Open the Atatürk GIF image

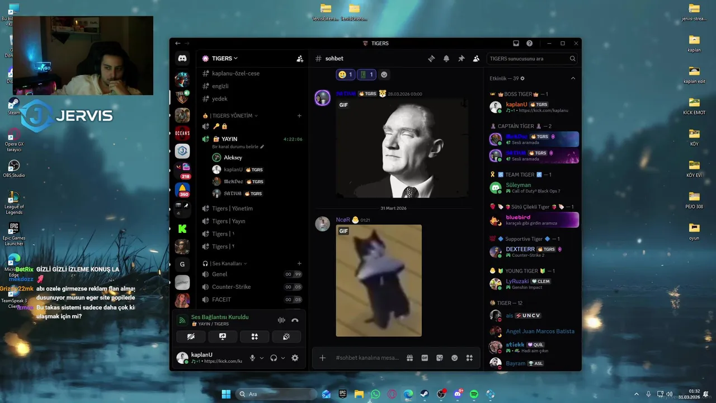coord(402,148)
